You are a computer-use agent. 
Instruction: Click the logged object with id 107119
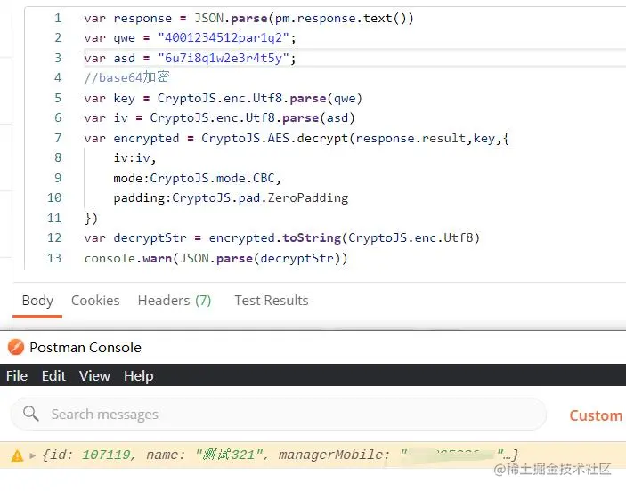point(280,455)
